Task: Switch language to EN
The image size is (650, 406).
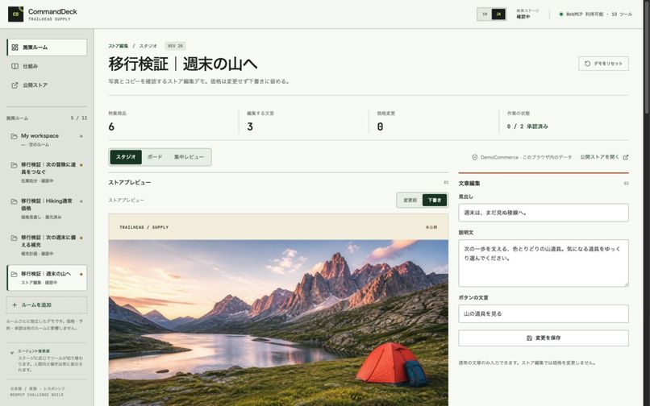Action: coord(485,14)
